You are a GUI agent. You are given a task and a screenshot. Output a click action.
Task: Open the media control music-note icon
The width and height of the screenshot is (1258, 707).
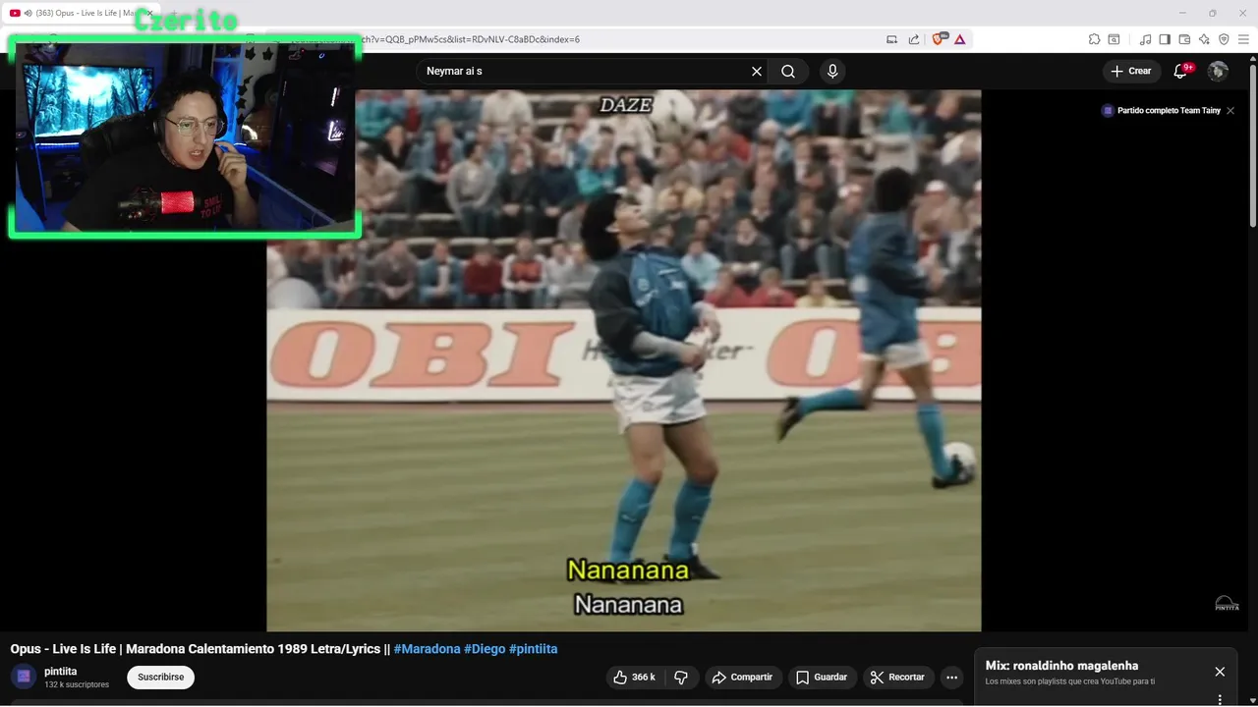[1145, 39]
